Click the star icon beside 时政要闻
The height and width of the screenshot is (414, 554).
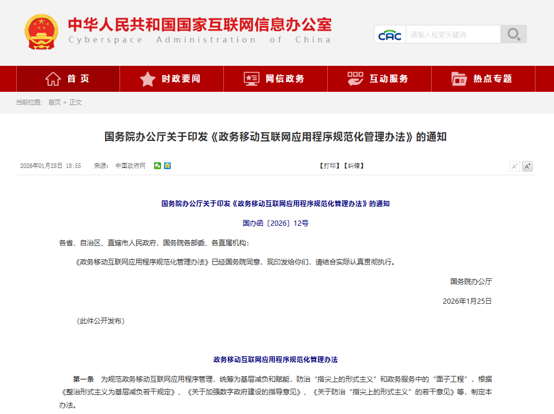pos(147,79)
